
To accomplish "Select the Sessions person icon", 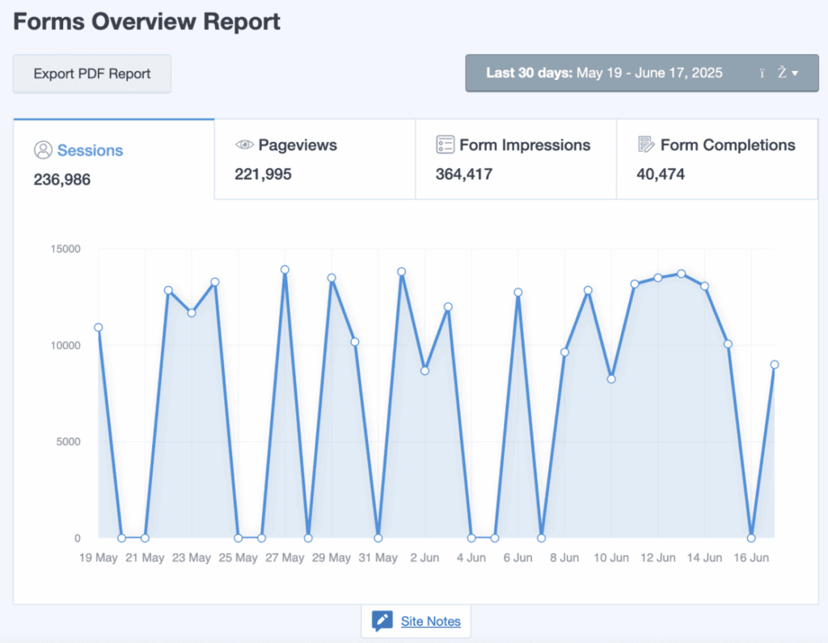I will 43,149.
